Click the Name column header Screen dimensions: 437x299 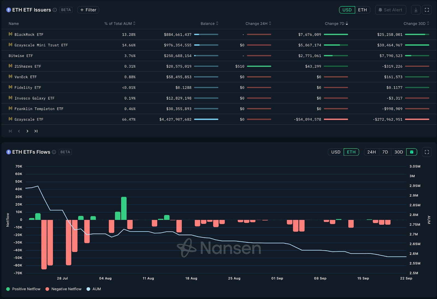[14, 23]
